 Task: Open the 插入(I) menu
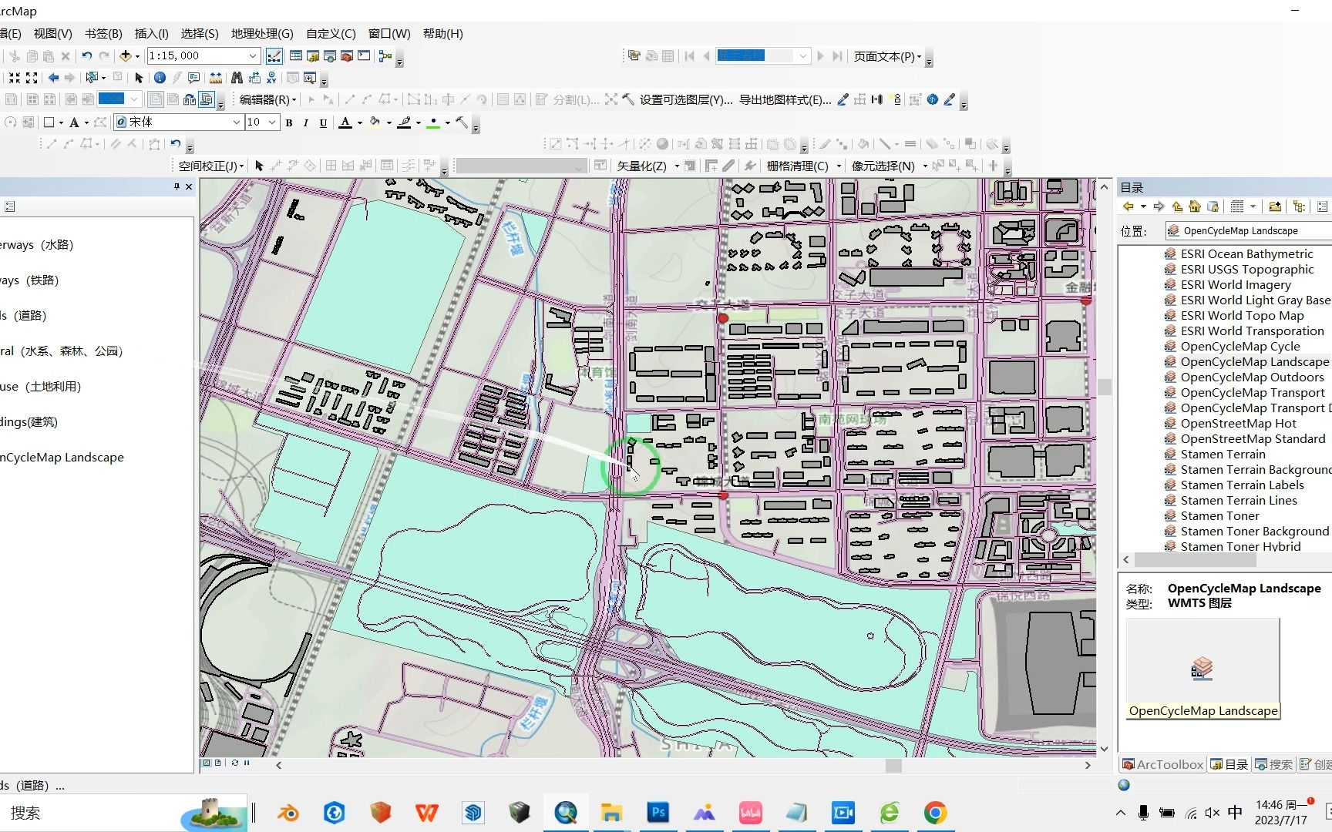(x=151, y=34)
